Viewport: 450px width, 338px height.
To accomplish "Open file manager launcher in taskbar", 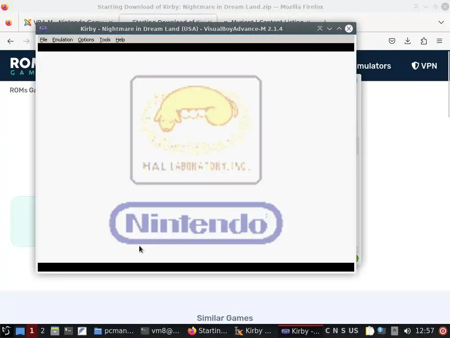I will click(x=55, y=331).
